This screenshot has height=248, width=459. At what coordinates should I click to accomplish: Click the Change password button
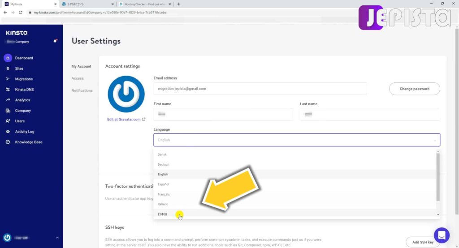415,89
